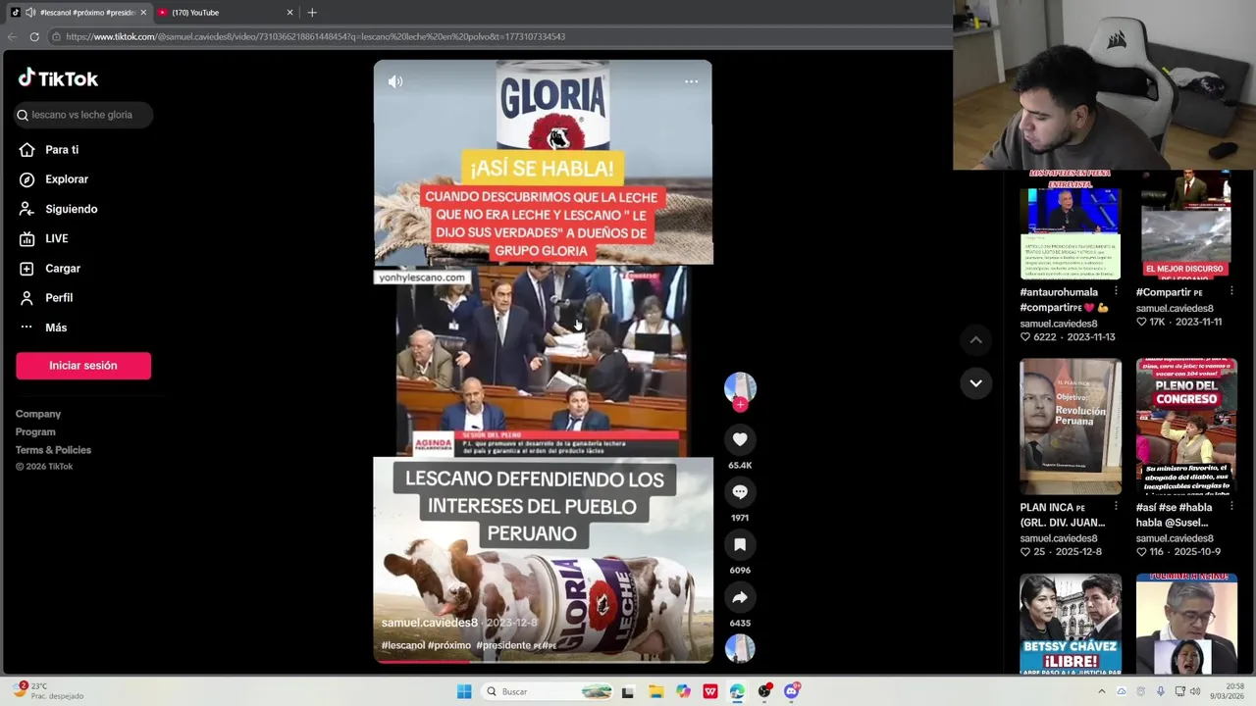Reload the page
The height and width of the screenshot is (706, 1256).
34,37
